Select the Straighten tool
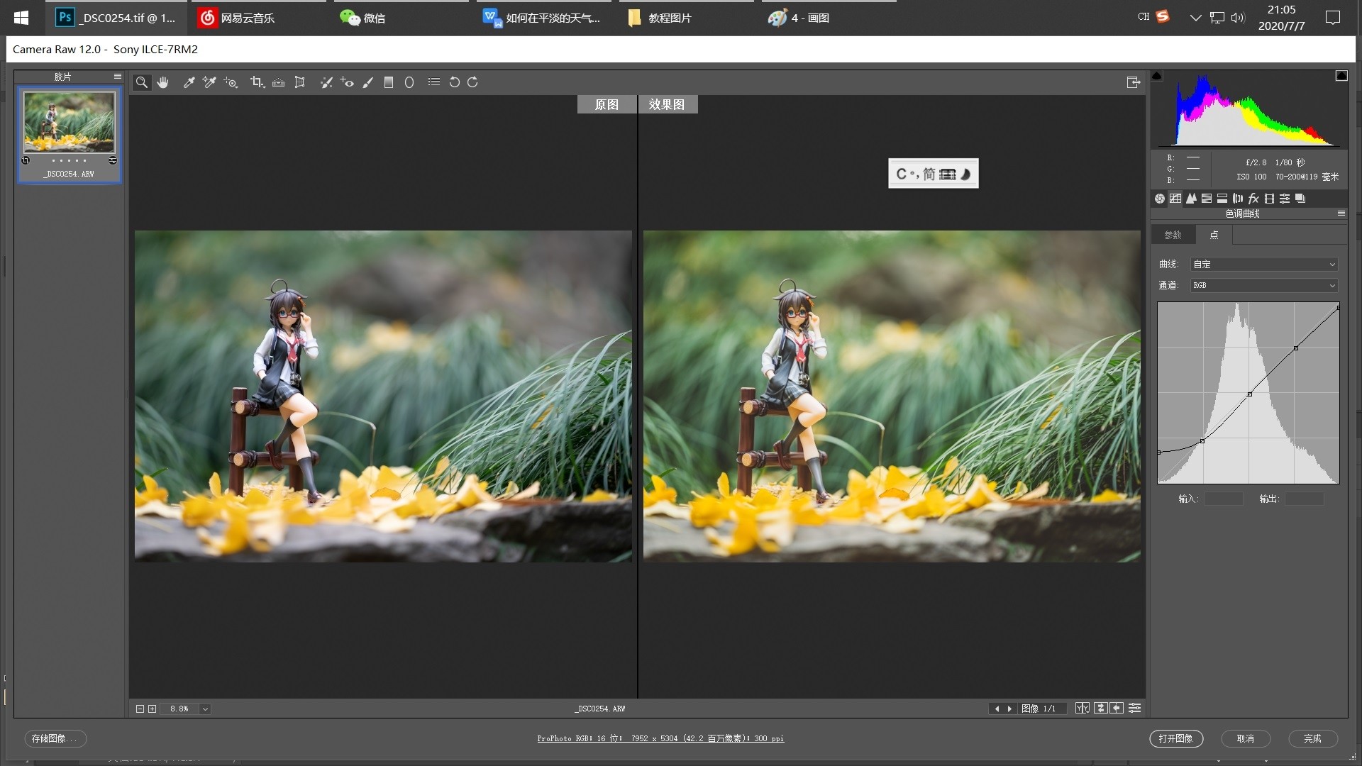 point(279,82)
